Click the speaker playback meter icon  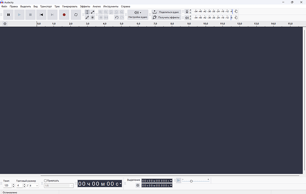coord(187,18)
